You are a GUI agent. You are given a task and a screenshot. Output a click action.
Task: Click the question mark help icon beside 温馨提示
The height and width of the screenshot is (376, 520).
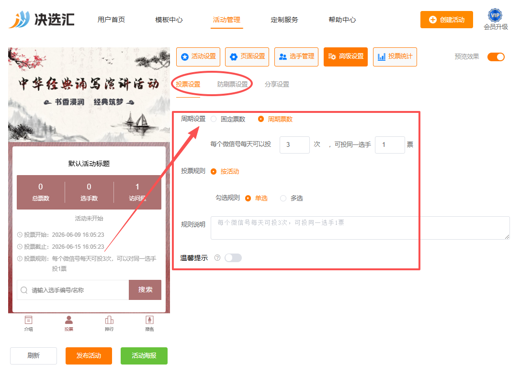point(217,258)
